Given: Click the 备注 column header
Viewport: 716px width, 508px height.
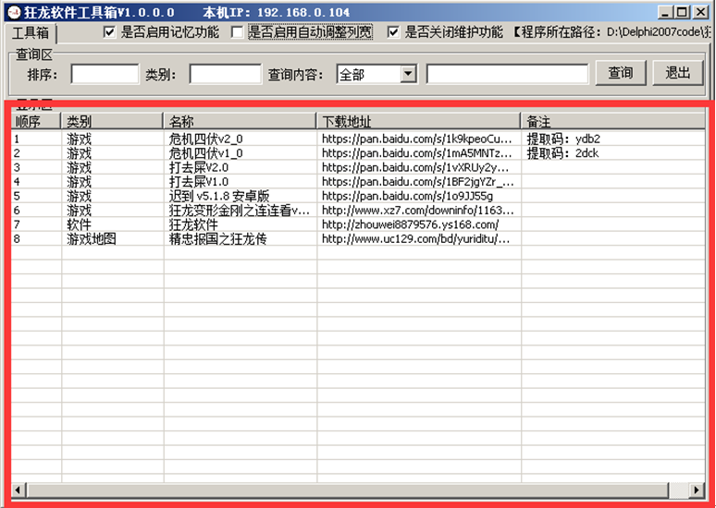Looking at the screenshot, I should 613,121.
